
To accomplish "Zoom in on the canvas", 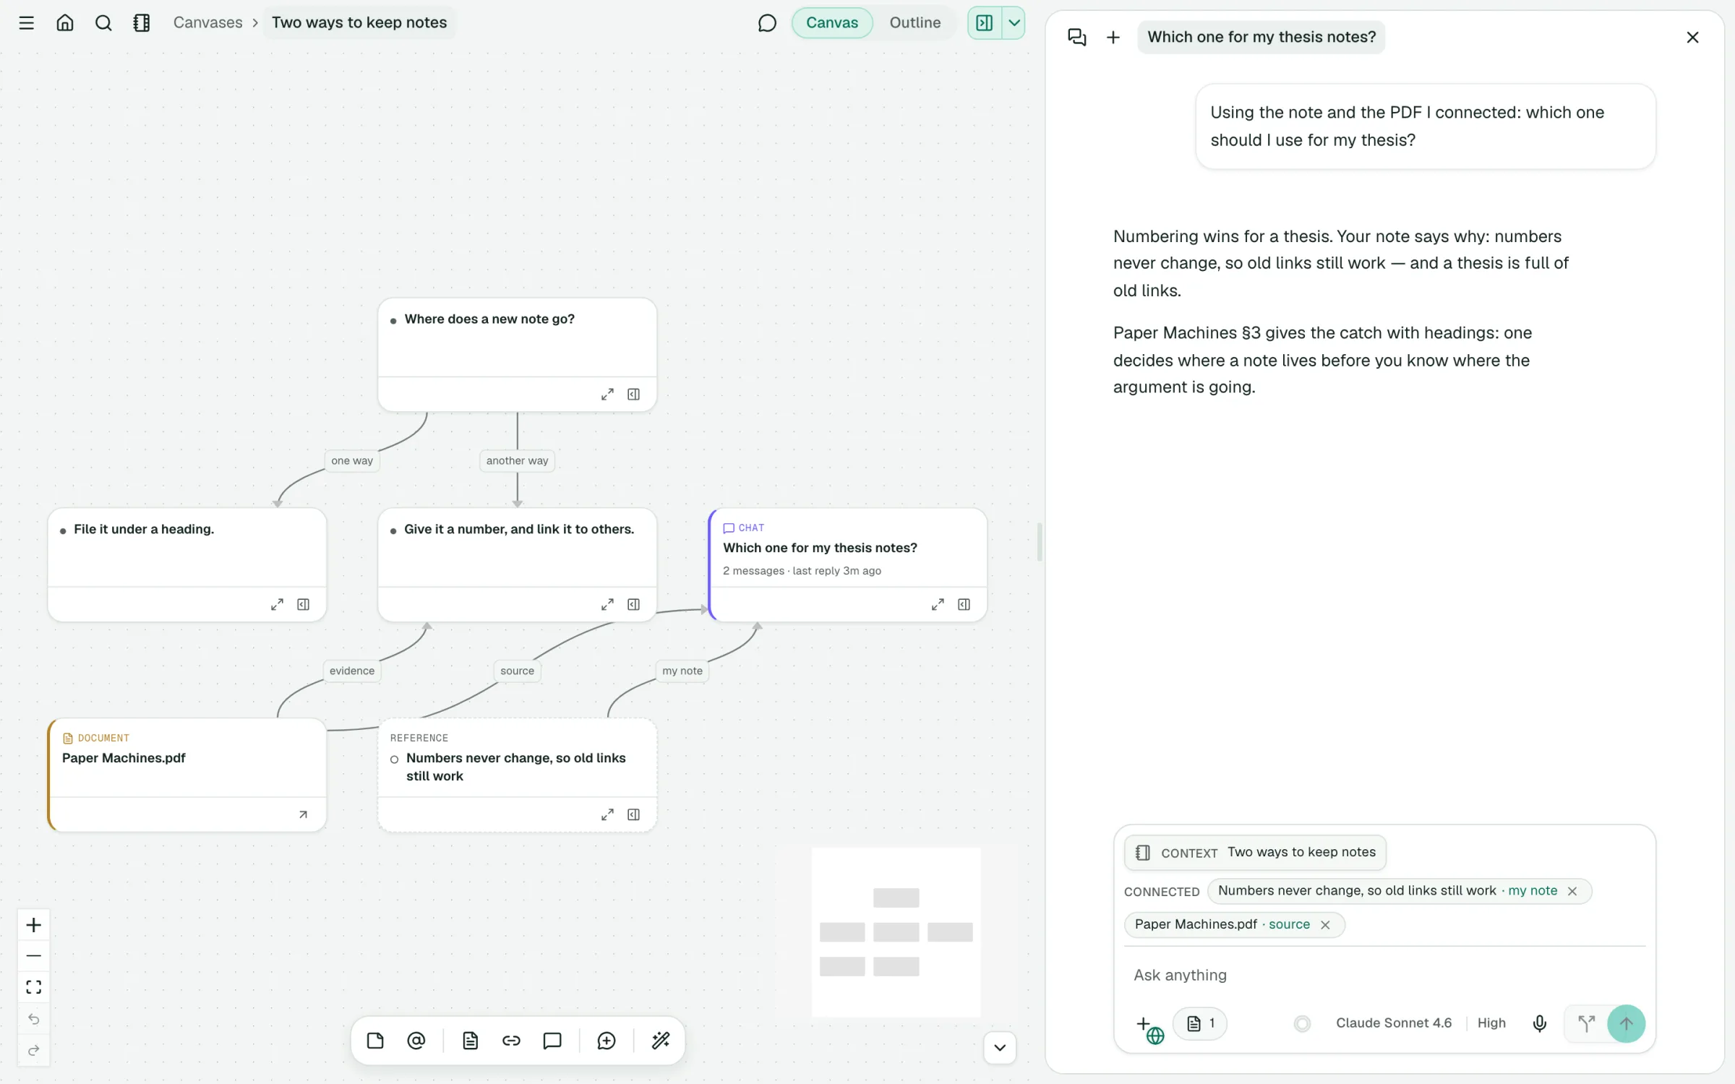I will click(33, 925).
